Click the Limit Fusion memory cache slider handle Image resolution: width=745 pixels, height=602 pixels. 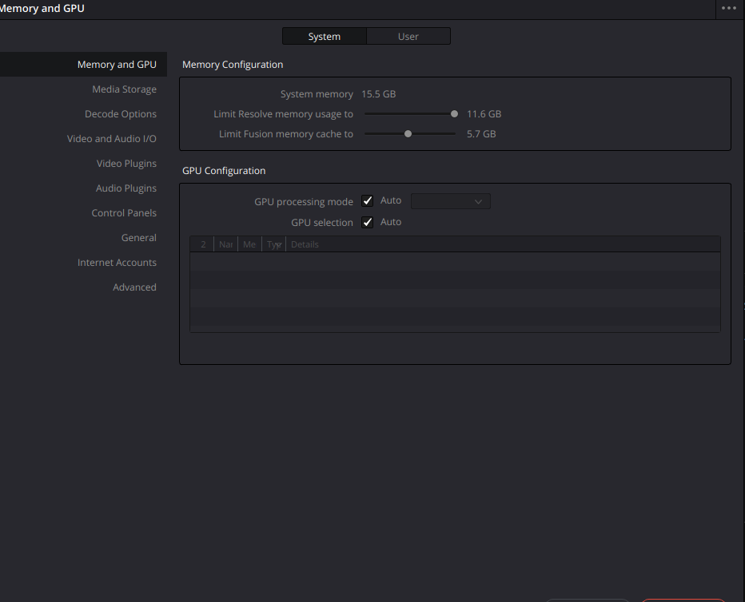[408, 134]
